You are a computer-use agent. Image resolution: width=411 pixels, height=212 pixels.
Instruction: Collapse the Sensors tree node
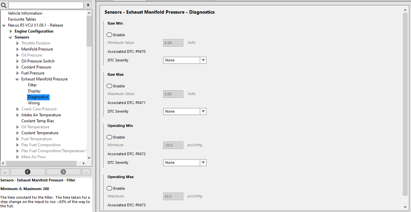coord(10,38)
